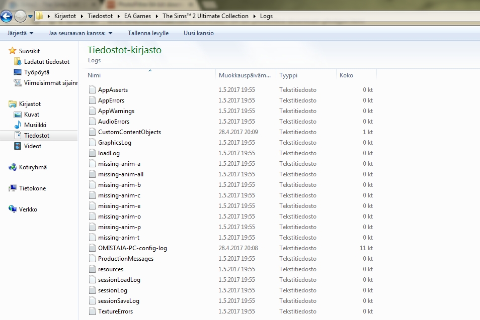This screenshot has width=480, height=320.
Task: Click the Suosikit star icon
Action: [x=13, y=51]
